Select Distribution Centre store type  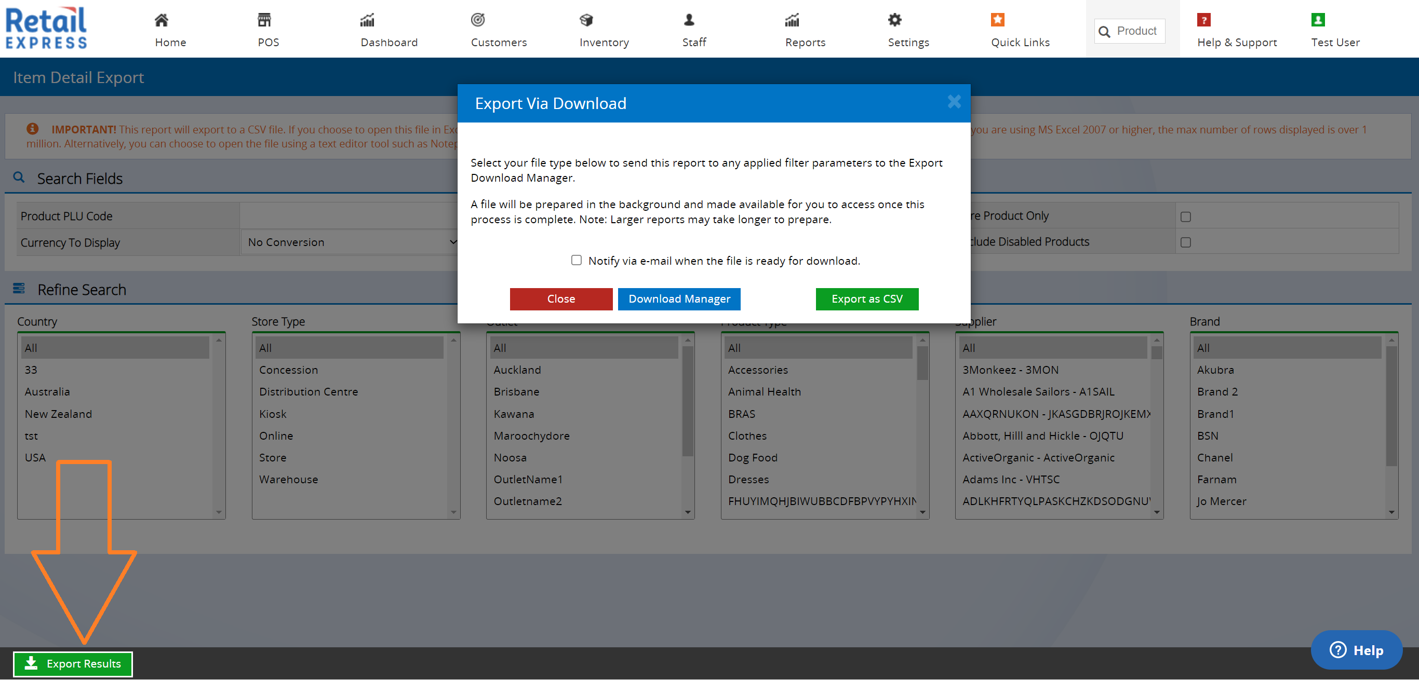tap(349, 391)
